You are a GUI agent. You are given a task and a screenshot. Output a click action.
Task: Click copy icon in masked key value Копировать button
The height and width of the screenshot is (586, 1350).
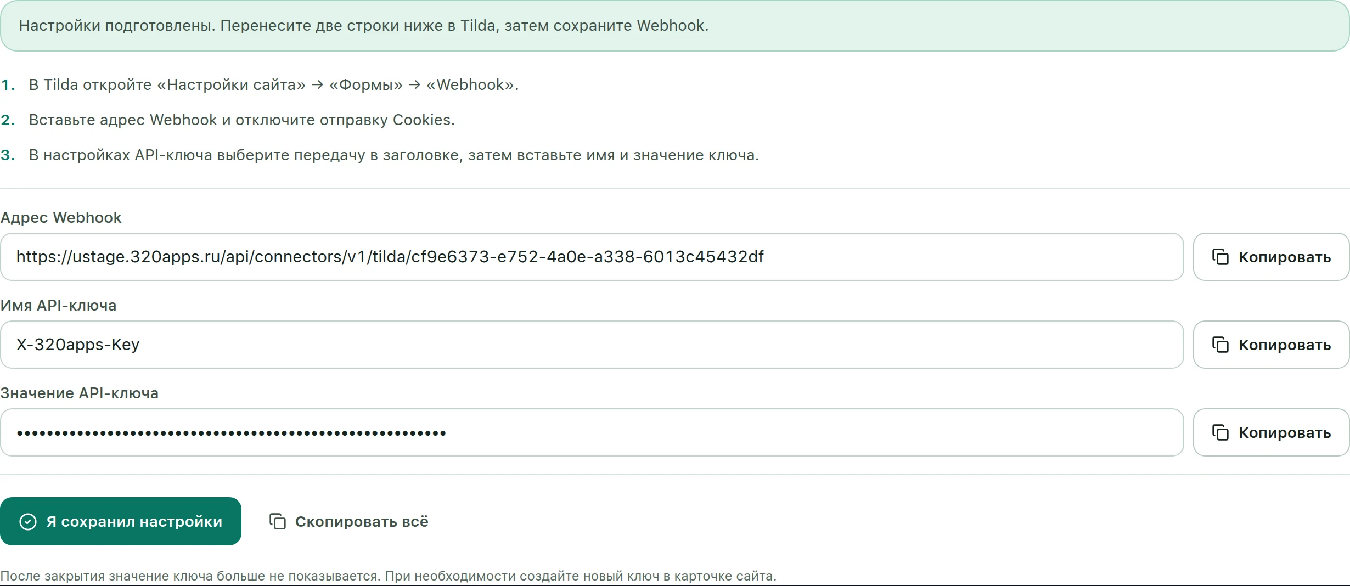click(x=1220, y=432)
